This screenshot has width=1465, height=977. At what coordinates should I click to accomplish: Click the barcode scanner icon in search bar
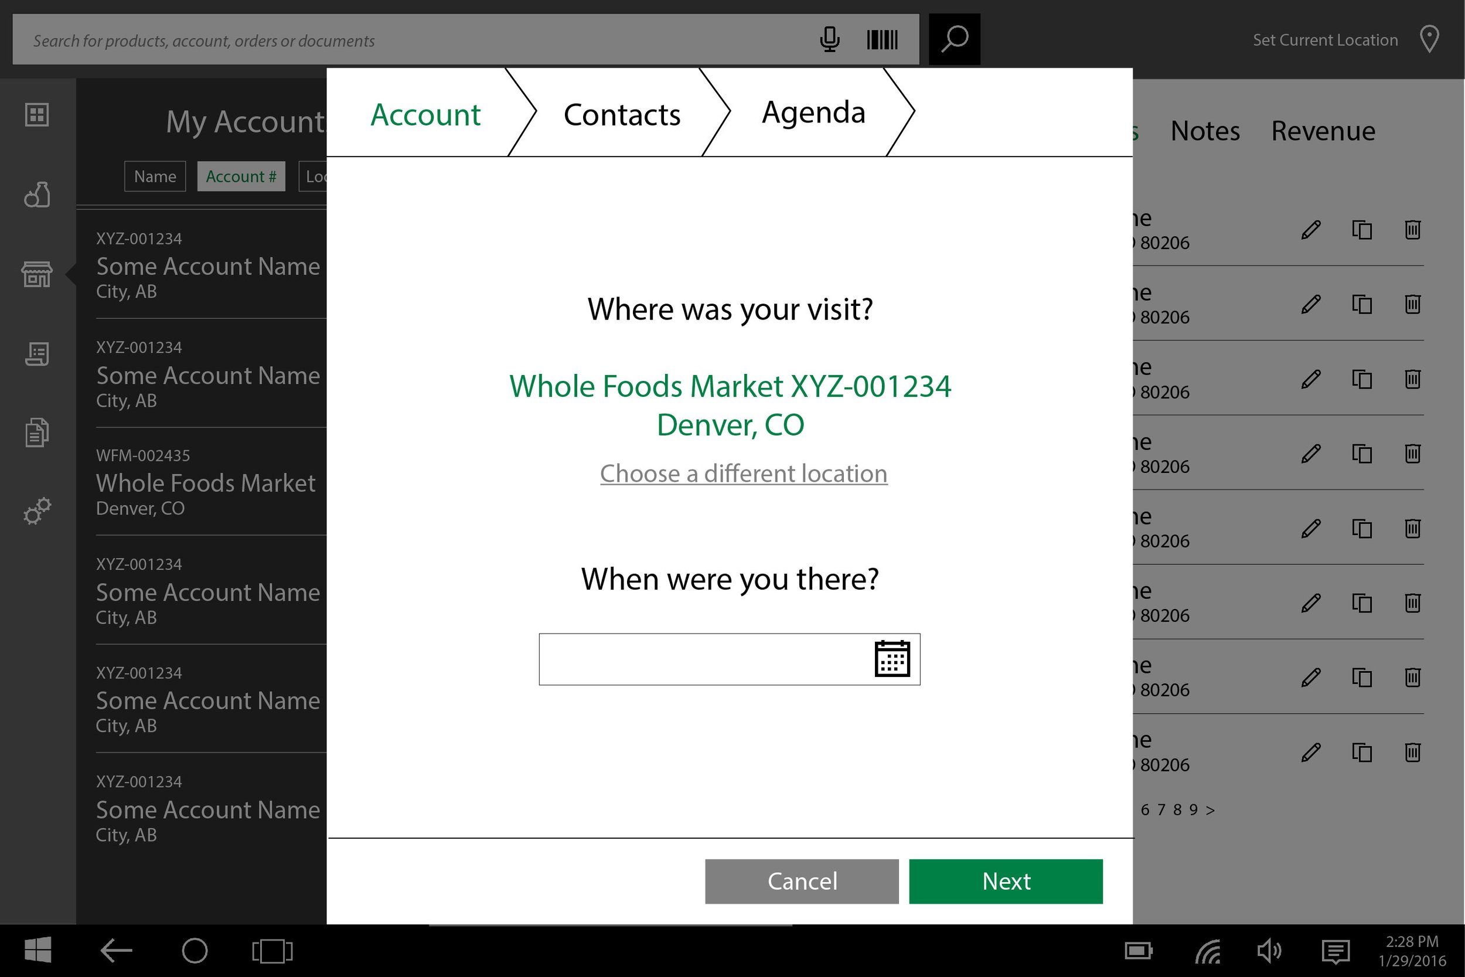point(882,39)
